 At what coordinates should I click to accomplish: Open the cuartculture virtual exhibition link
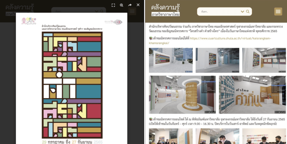pos(210,41)
